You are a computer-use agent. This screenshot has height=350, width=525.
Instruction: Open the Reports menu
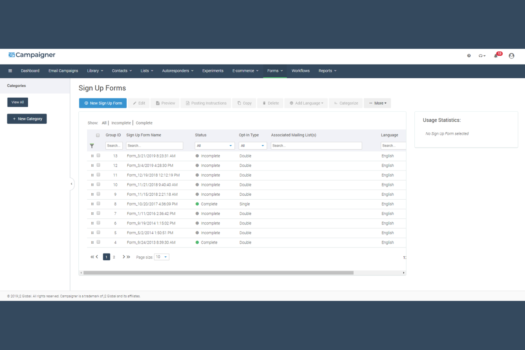[x=327, y=71]
